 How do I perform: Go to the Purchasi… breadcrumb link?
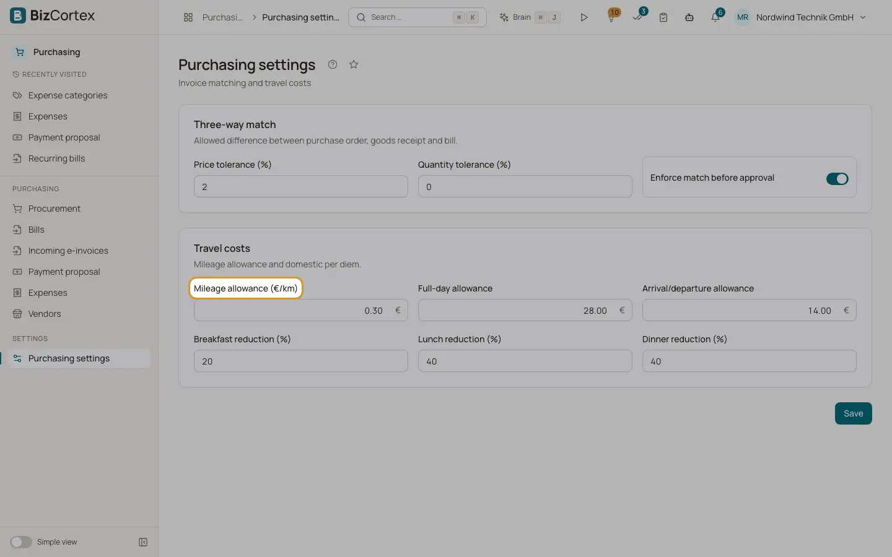[x=222, y=17]
